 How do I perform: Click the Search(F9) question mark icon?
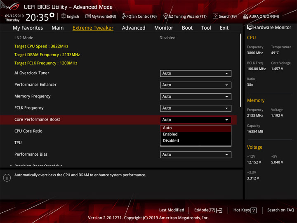coord(215,16)
